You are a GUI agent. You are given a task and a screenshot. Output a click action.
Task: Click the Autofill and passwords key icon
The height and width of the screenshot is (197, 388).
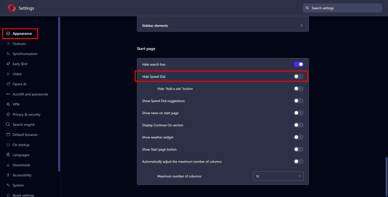(8, 94)
